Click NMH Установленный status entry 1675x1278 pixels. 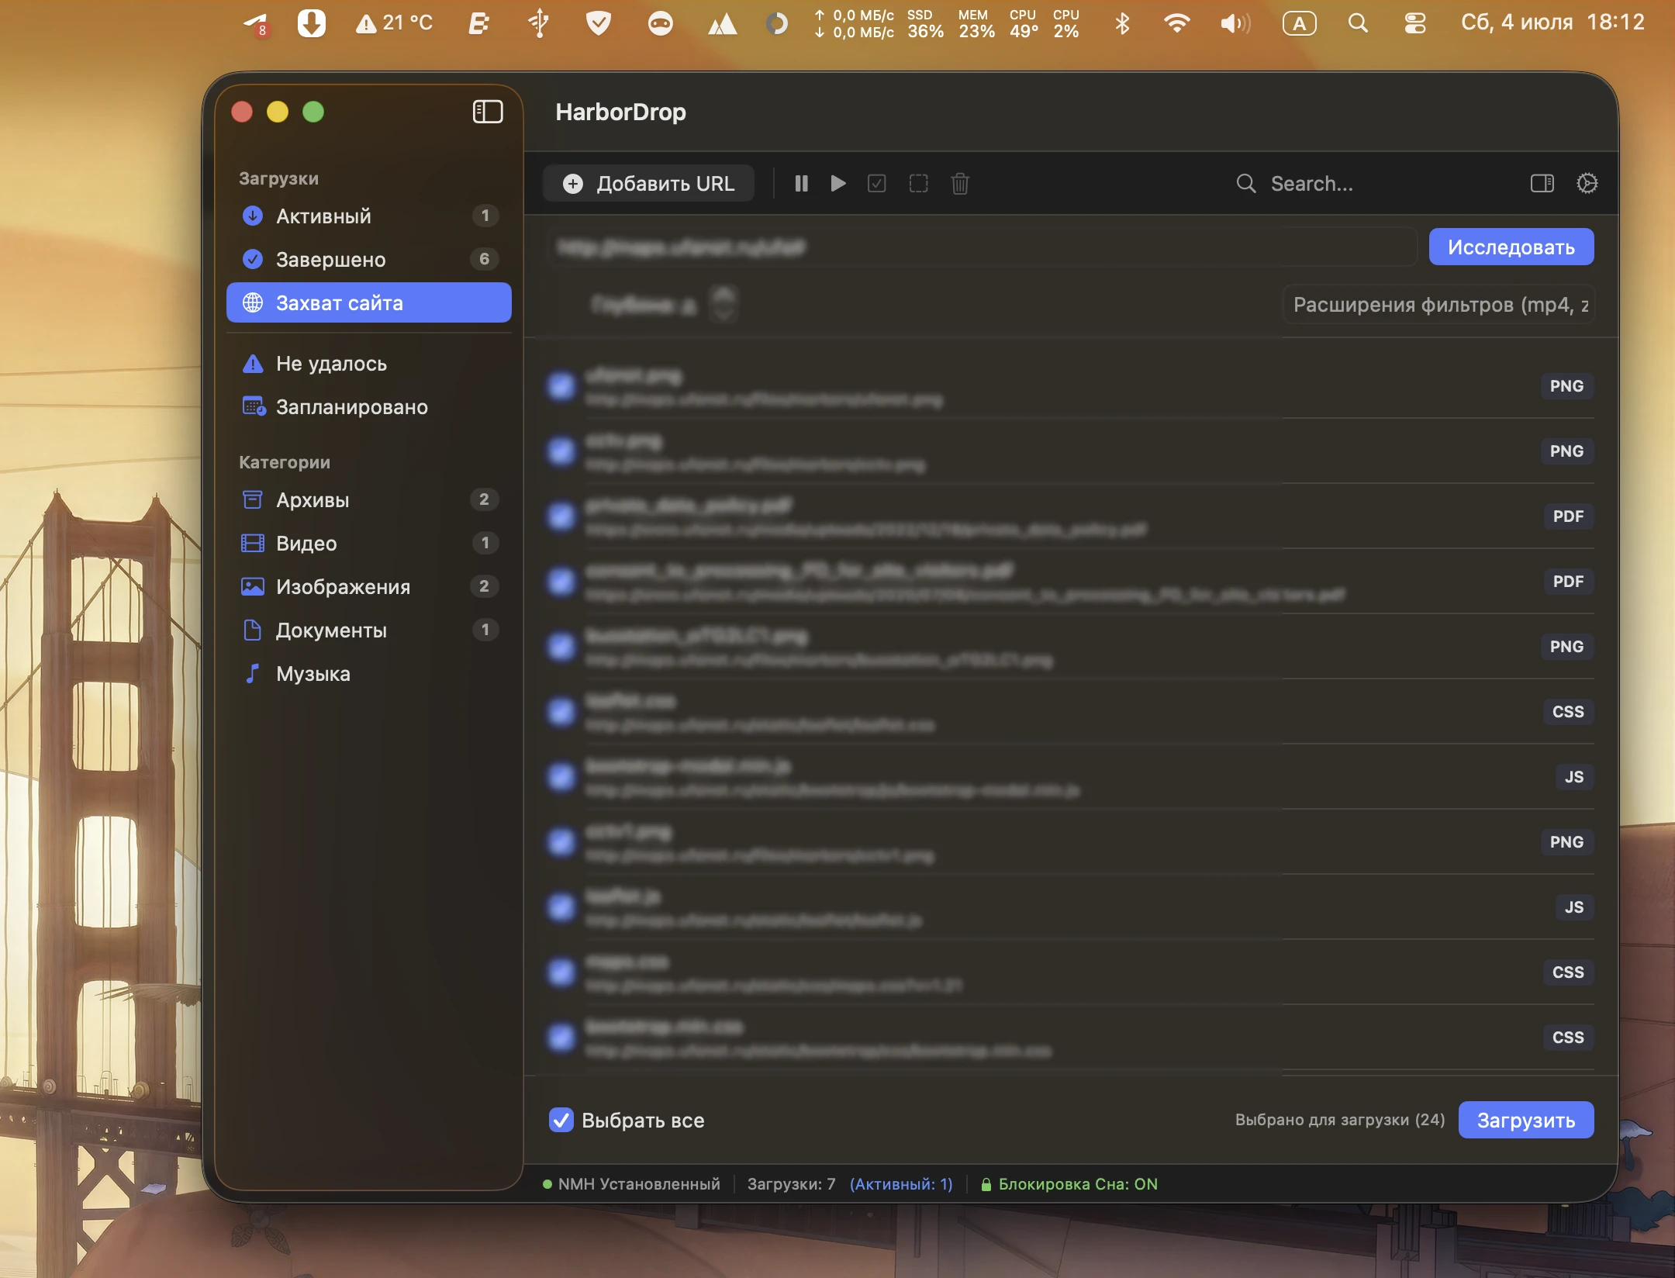point(631,1184)
